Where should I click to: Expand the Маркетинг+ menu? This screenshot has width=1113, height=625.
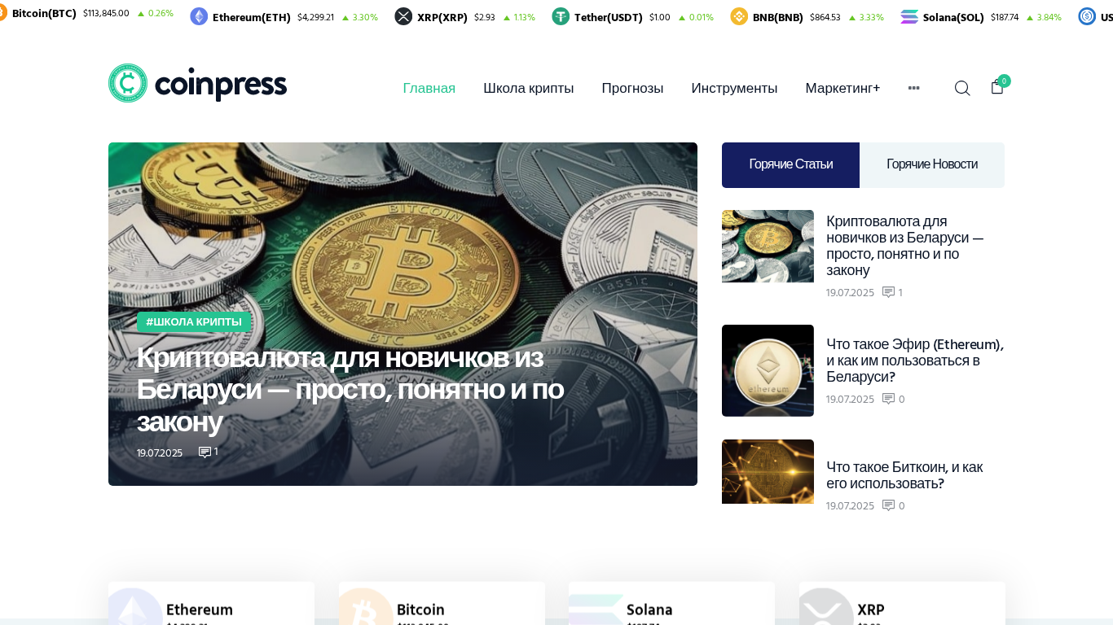click(x=842, y=88)
